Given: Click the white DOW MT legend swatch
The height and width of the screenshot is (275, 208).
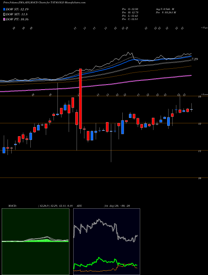Looking at the screenshot, I should [x=5, y=15].
